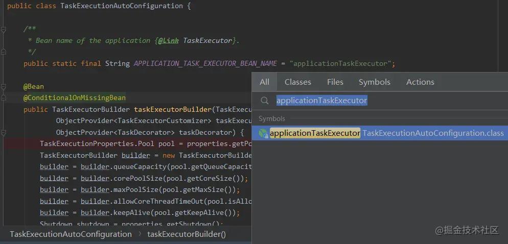Collapse the Javadoc fold marker beside the /** line
The height and width of the screenshot is (244, 508).
3,30
